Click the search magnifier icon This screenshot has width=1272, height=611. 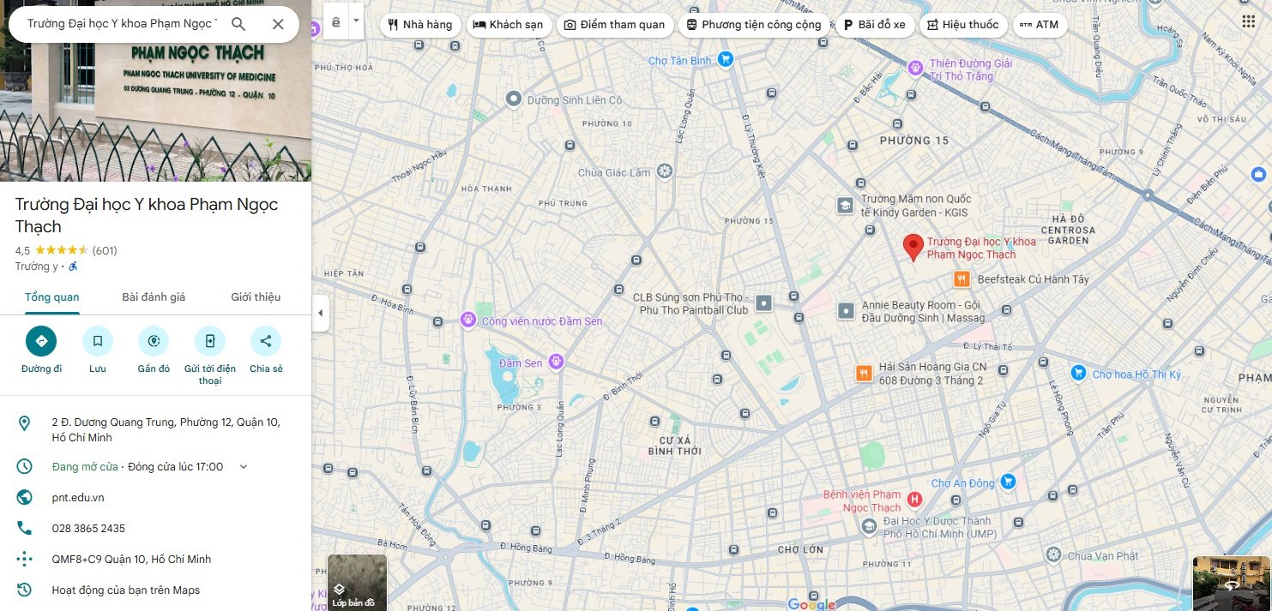pyautogui.click(x=238, y=24)
